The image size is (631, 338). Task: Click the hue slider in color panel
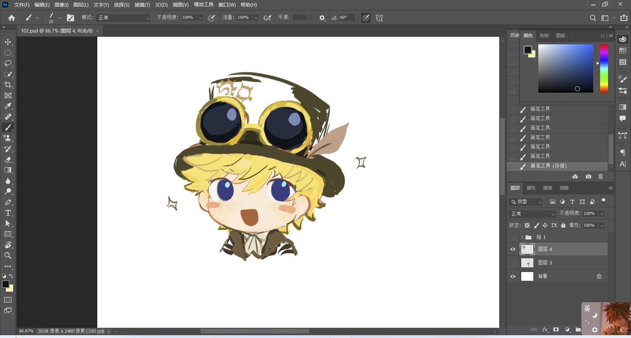[x=604, y=68]
